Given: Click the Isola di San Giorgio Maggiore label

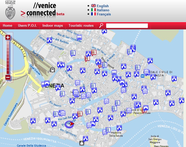Looking at the screenshot, I should coord(155,139).
